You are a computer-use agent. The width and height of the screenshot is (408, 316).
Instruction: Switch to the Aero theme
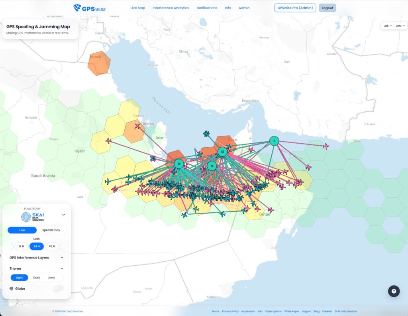point(51,277)
